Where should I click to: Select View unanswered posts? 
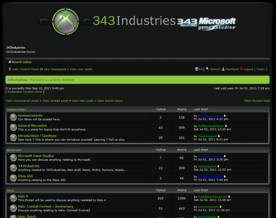tap(22, 101)
